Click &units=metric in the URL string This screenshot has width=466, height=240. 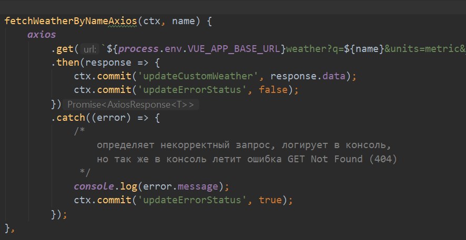[422, 49]
